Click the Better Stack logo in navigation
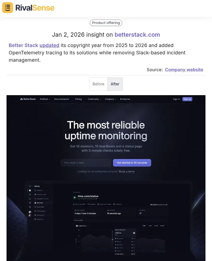This screenshot has width=212, height=261. [x=28, y=99]
